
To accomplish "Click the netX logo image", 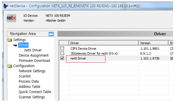I will click(x=11, y=18).
